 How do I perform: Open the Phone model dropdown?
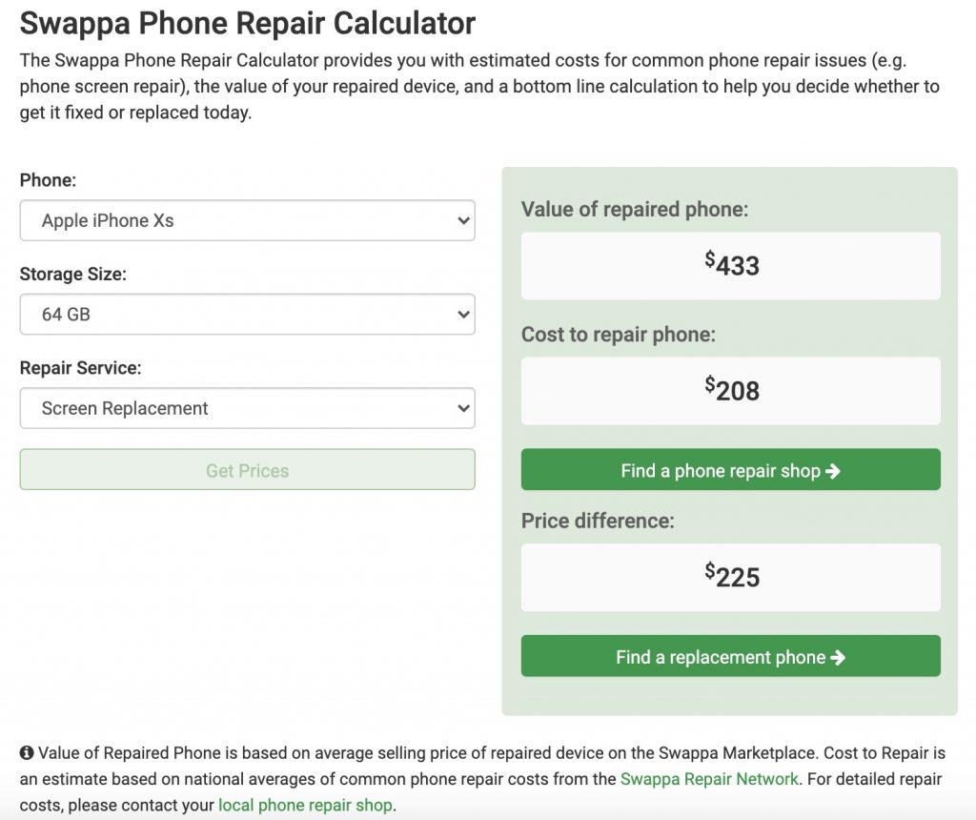(247, 220)
